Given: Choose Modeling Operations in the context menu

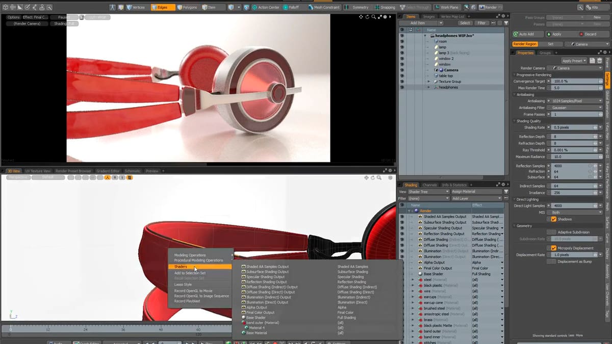Looking at the screenshot, I should click(200, 255).
